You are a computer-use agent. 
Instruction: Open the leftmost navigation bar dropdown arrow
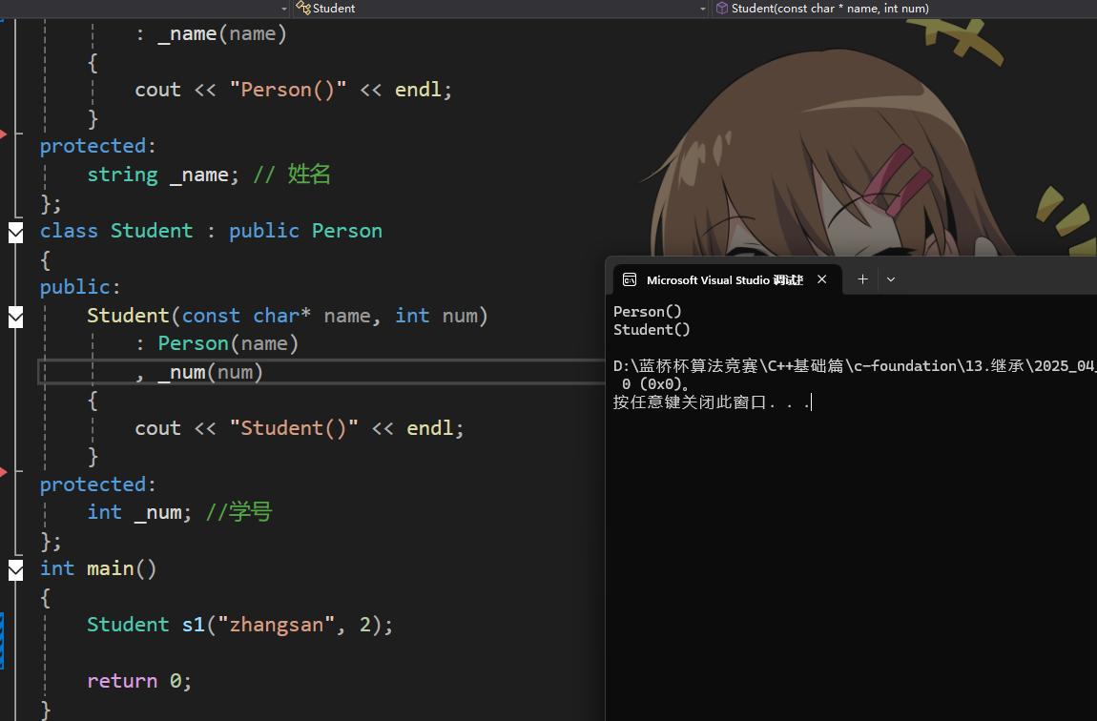(x=283, y=9)
